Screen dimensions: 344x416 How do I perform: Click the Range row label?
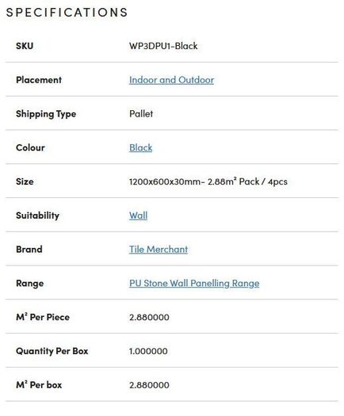click(x=30, y=284)
